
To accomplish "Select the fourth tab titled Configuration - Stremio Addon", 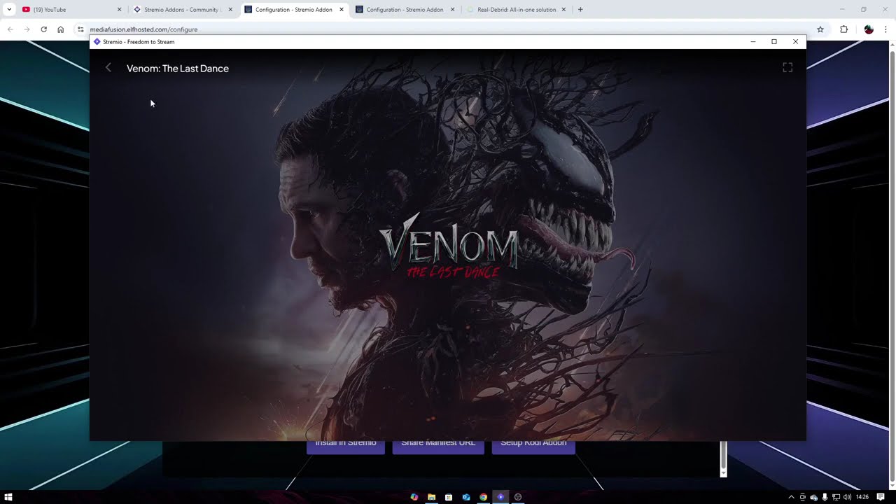I will [405, 10].
